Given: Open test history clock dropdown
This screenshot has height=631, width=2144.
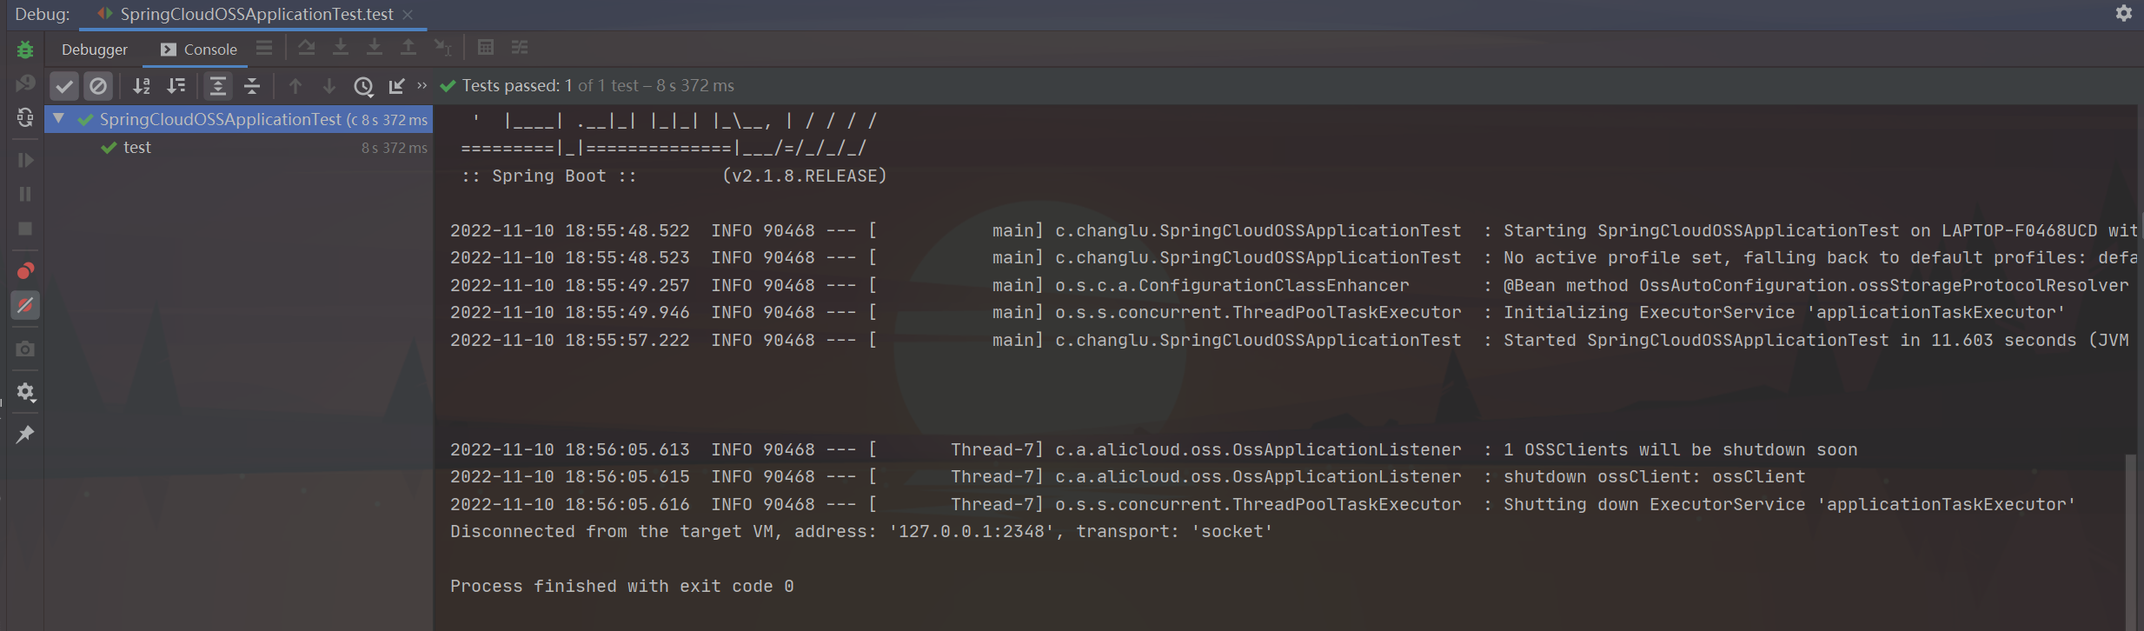Looking at the screenshot, I should pyautogui.click(x=363, y=86).
